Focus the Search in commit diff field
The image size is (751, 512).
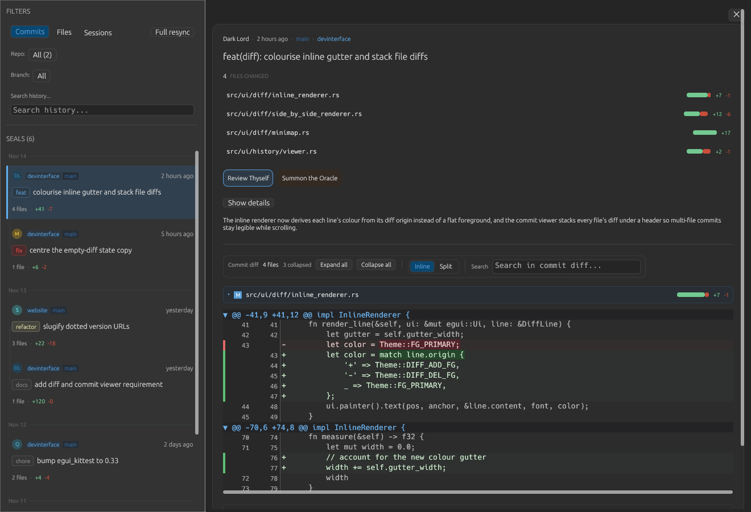tap(567, 266)
